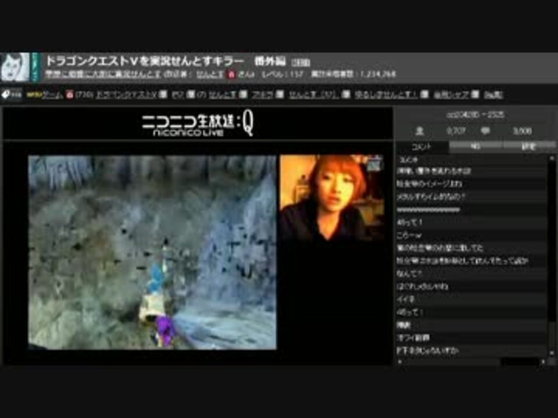Switch to the middle NG tab
Image resolution: width=558 pixels, height=418 pixels.
click(475, 146)
